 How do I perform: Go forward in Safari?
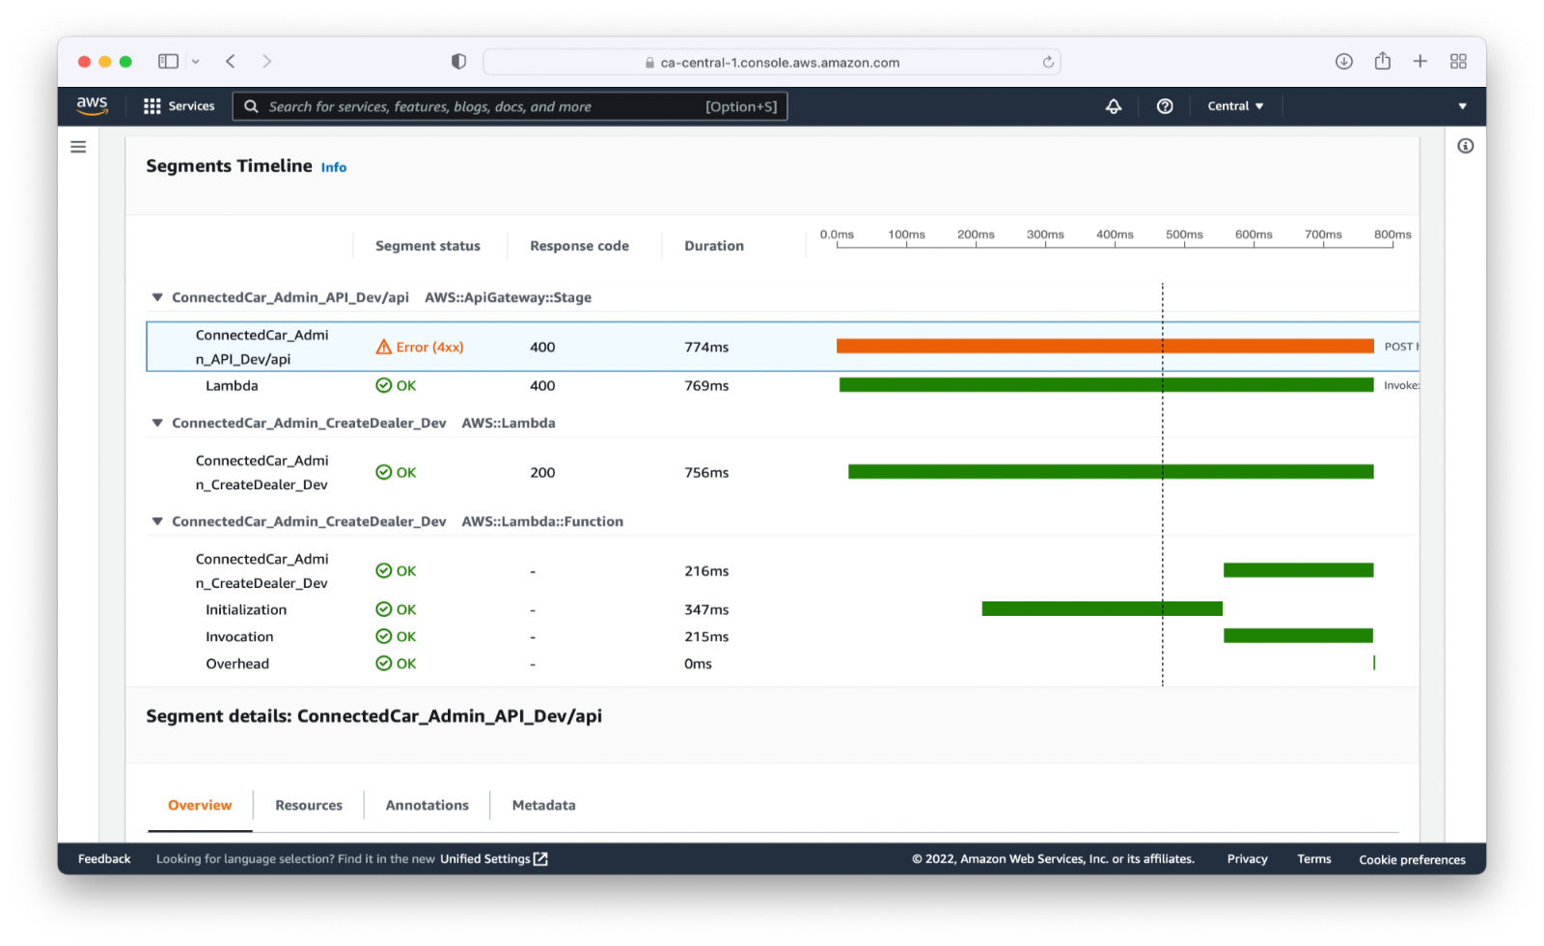click(x=267, y=62)
